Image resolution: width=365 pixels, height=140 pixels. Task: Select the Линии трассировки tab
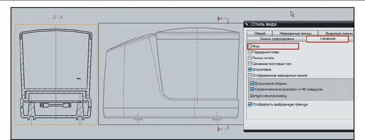click(x=277, y=39)
